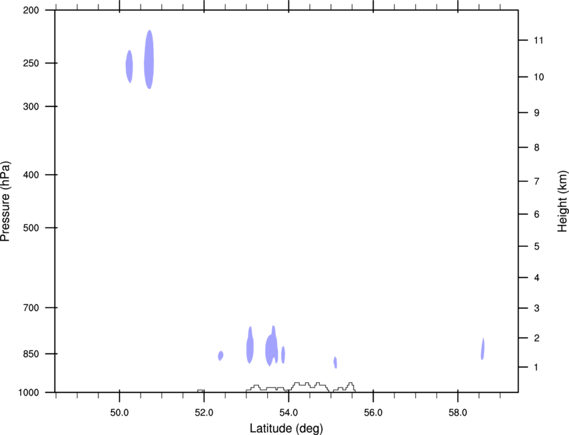Select the Pressure (hPa) axis title
Screen dimensions: 569x435
[x=5, y=201]
